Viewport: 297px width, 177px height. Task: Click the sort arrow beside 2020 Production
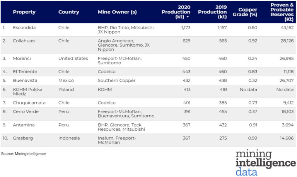(188, 17)
